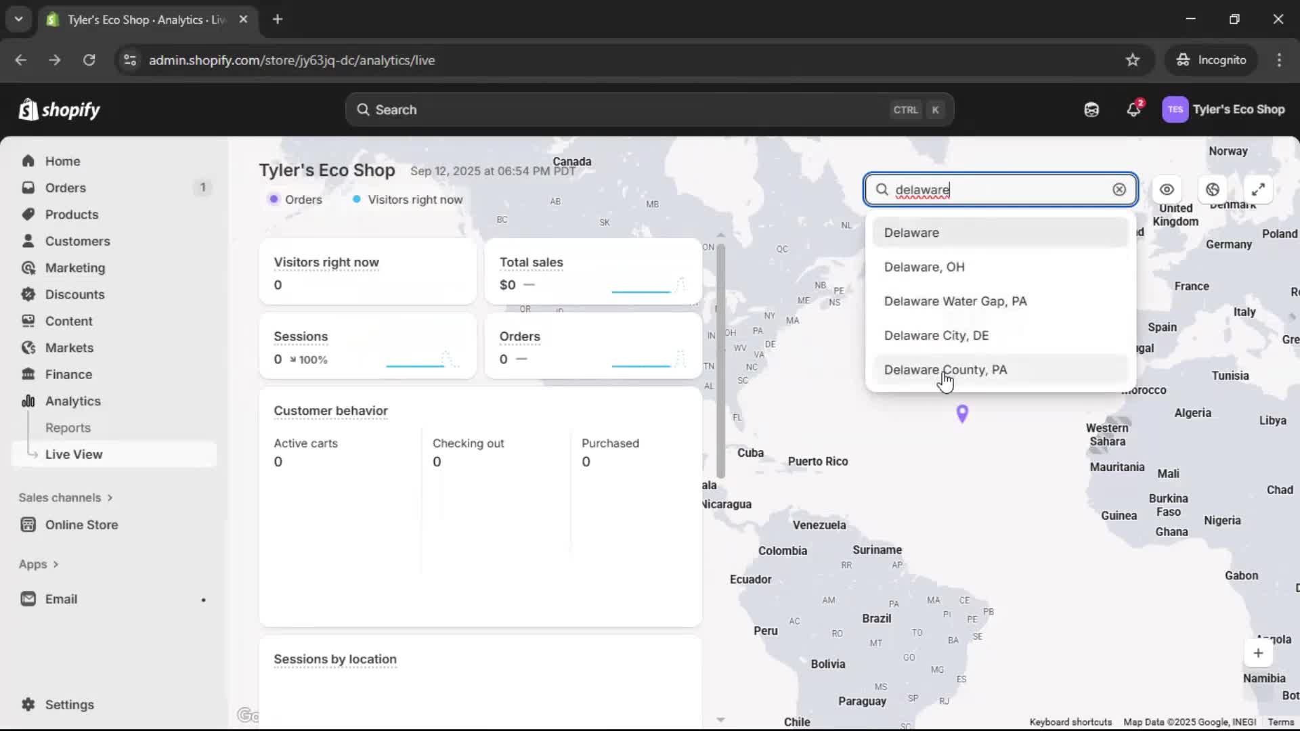Expand the map to fullscreen
This screenshot has width=1300, height=731.
click(1259, 190)
